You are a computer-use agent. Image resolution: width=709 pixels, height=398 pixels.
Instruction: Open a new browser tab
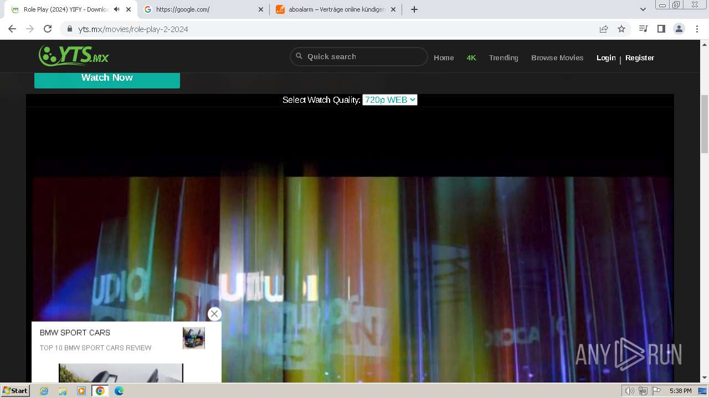[x=414, y=9]
